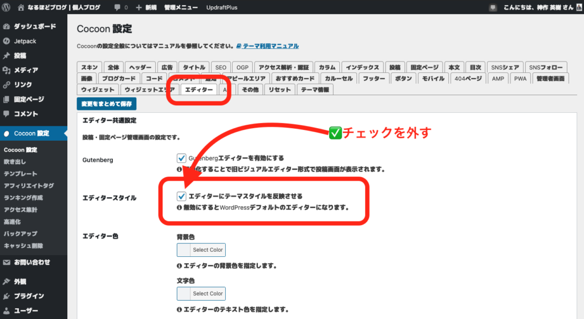Click the paintbrush 外観 icon
Screen dimensions: 584x319
(6, 281)
